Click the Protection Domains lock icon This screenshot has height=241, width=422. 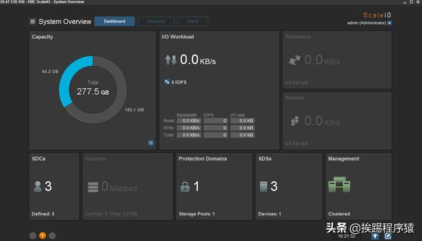tap(185, 187)
